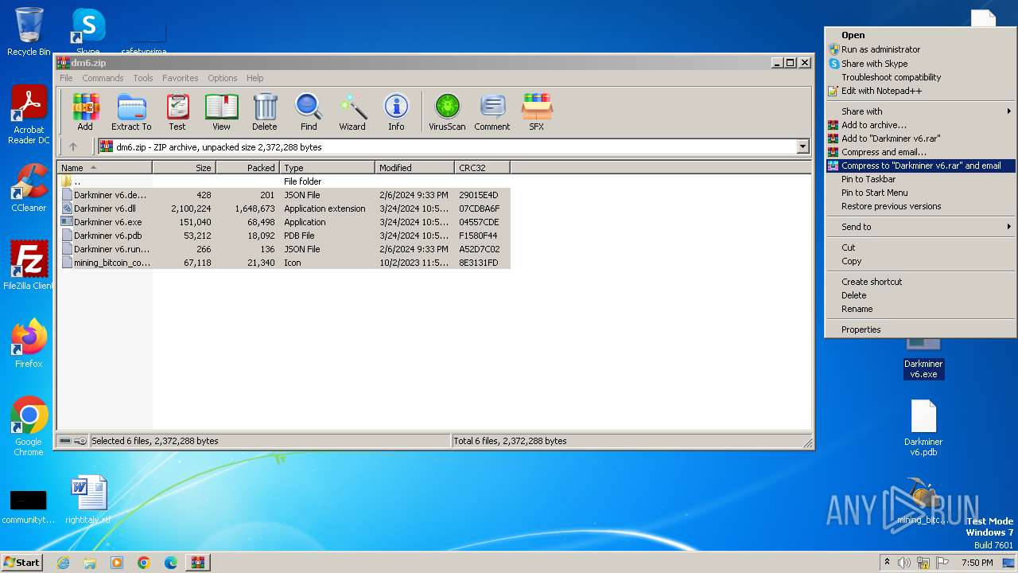
Task: Select Darkminer v6.pdb desktop file
Action: point(923,427)
